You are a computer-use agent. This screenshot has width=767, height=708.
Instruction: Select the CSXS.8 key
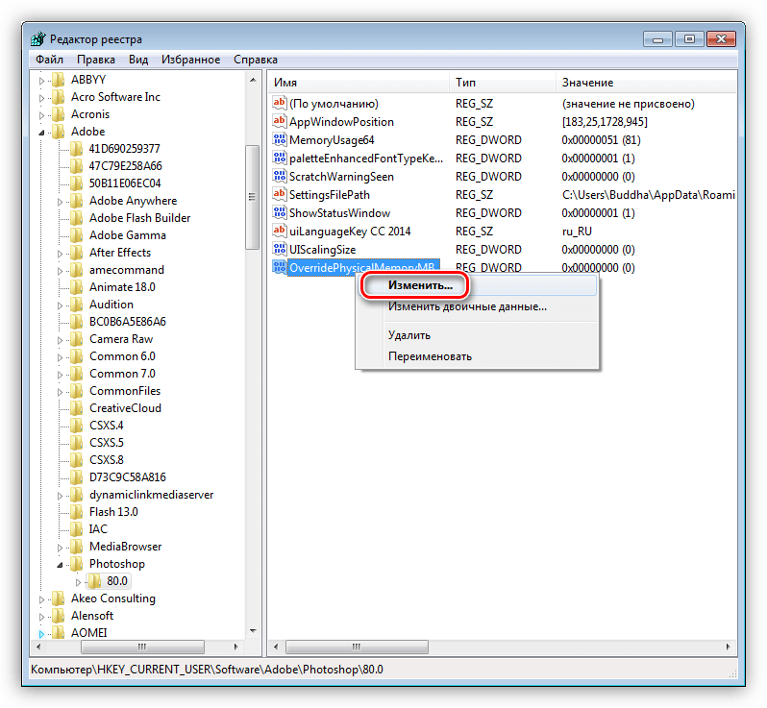tap(106, 459)
